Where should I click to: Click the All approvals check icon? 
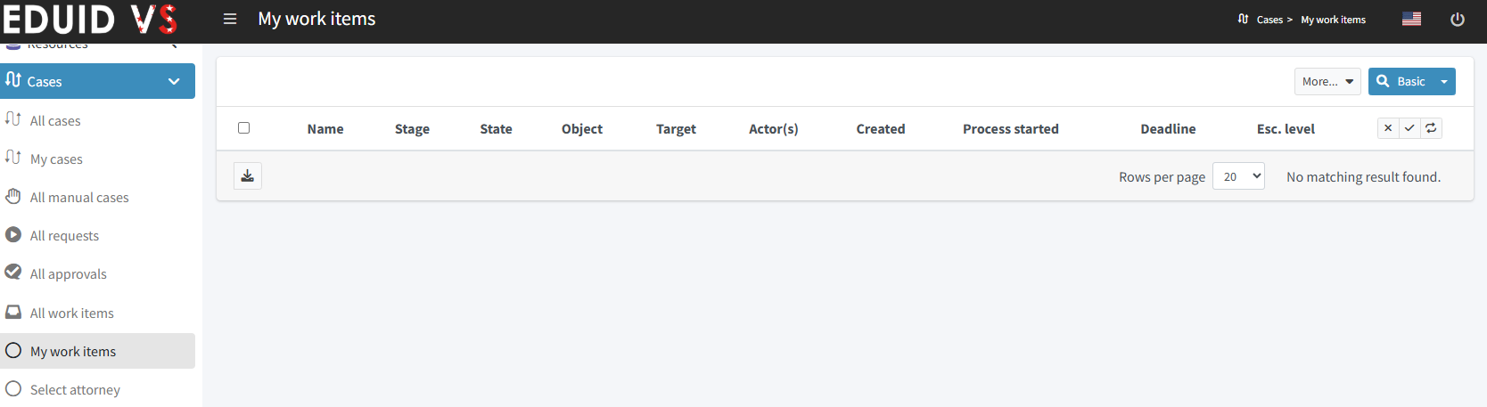[13, 273]
